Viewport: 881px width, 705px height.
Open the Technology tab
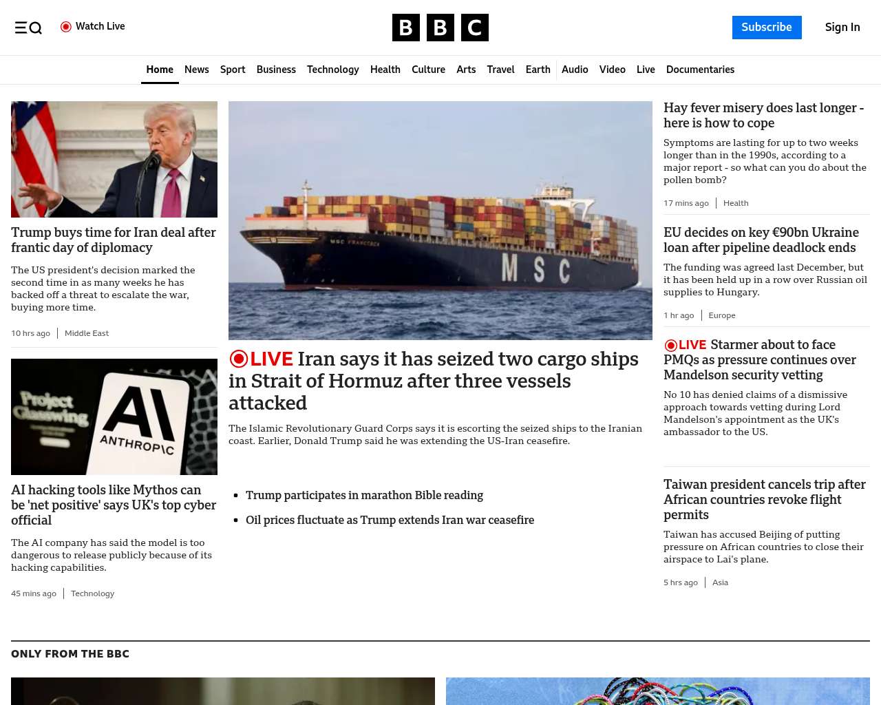point(333,70)
